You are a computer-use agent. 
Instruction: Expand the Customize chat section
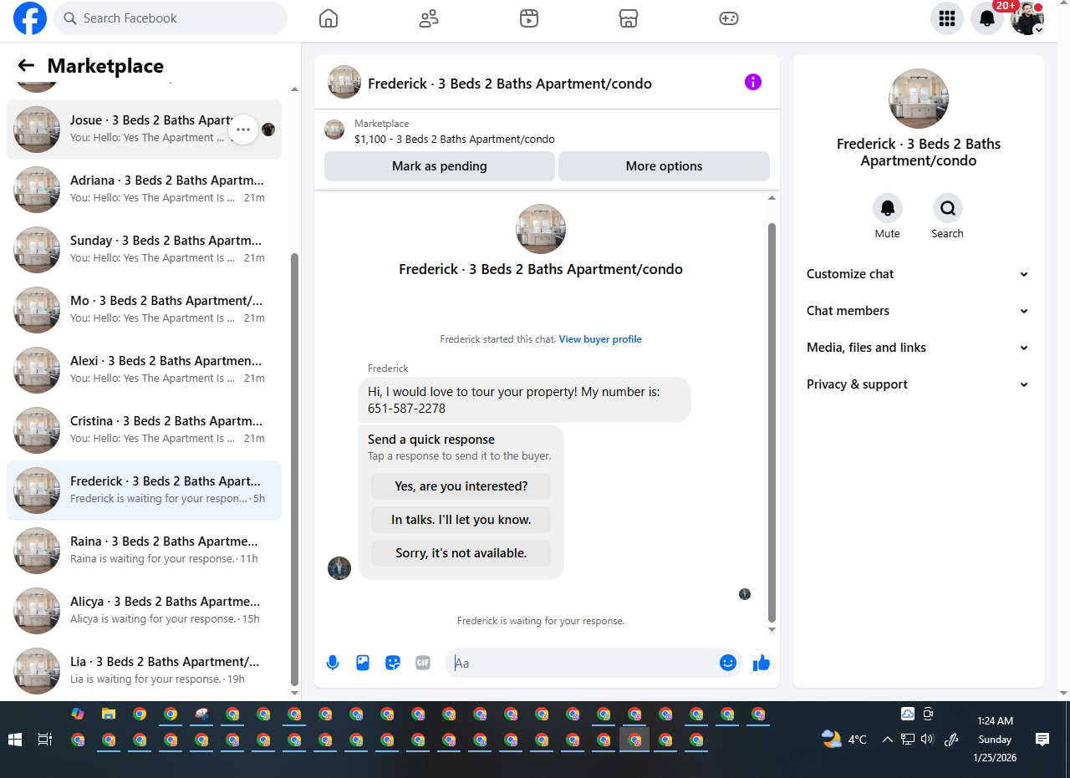(918, 274)
